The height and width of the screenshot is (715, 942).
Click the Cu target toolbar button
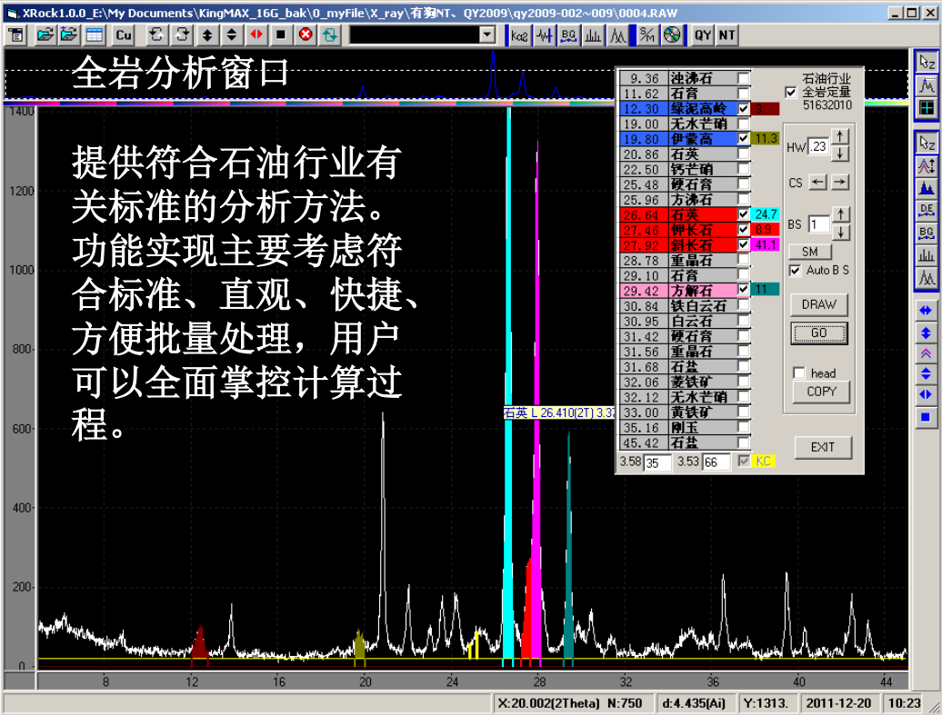[x=123, y=35]
